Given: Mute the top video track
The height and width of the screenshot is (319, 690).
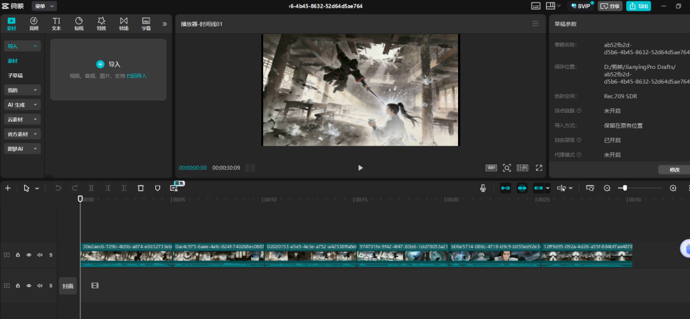Looking at the screenshot, I should pos(40,255).
